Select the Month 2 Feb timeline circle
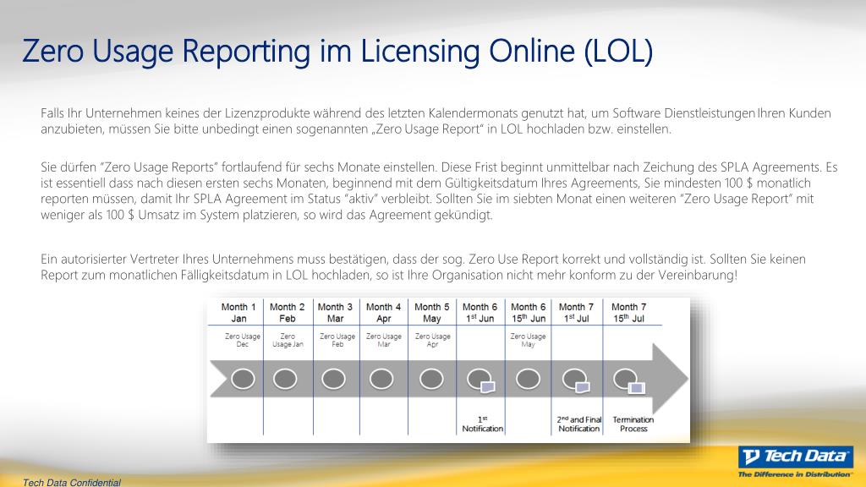Screen dimensions: 866x487 285,380
